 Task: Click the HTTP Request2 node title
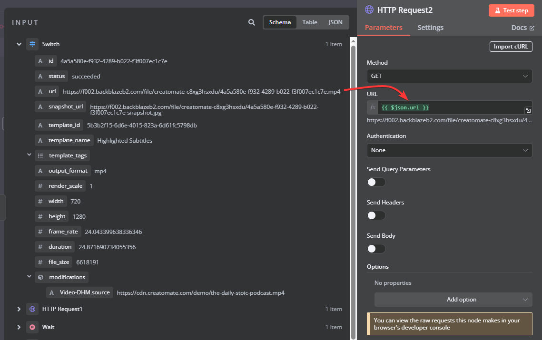[x=405, y=10]
